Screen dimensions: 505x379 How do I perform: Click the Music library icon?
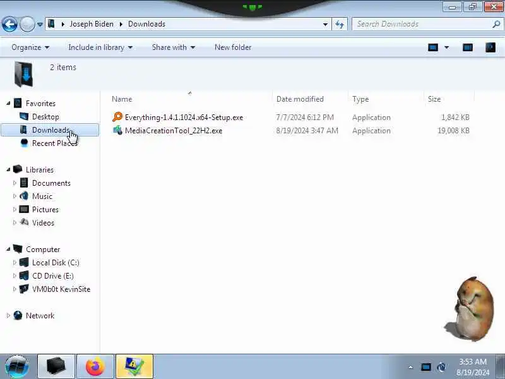click(24, 196)
